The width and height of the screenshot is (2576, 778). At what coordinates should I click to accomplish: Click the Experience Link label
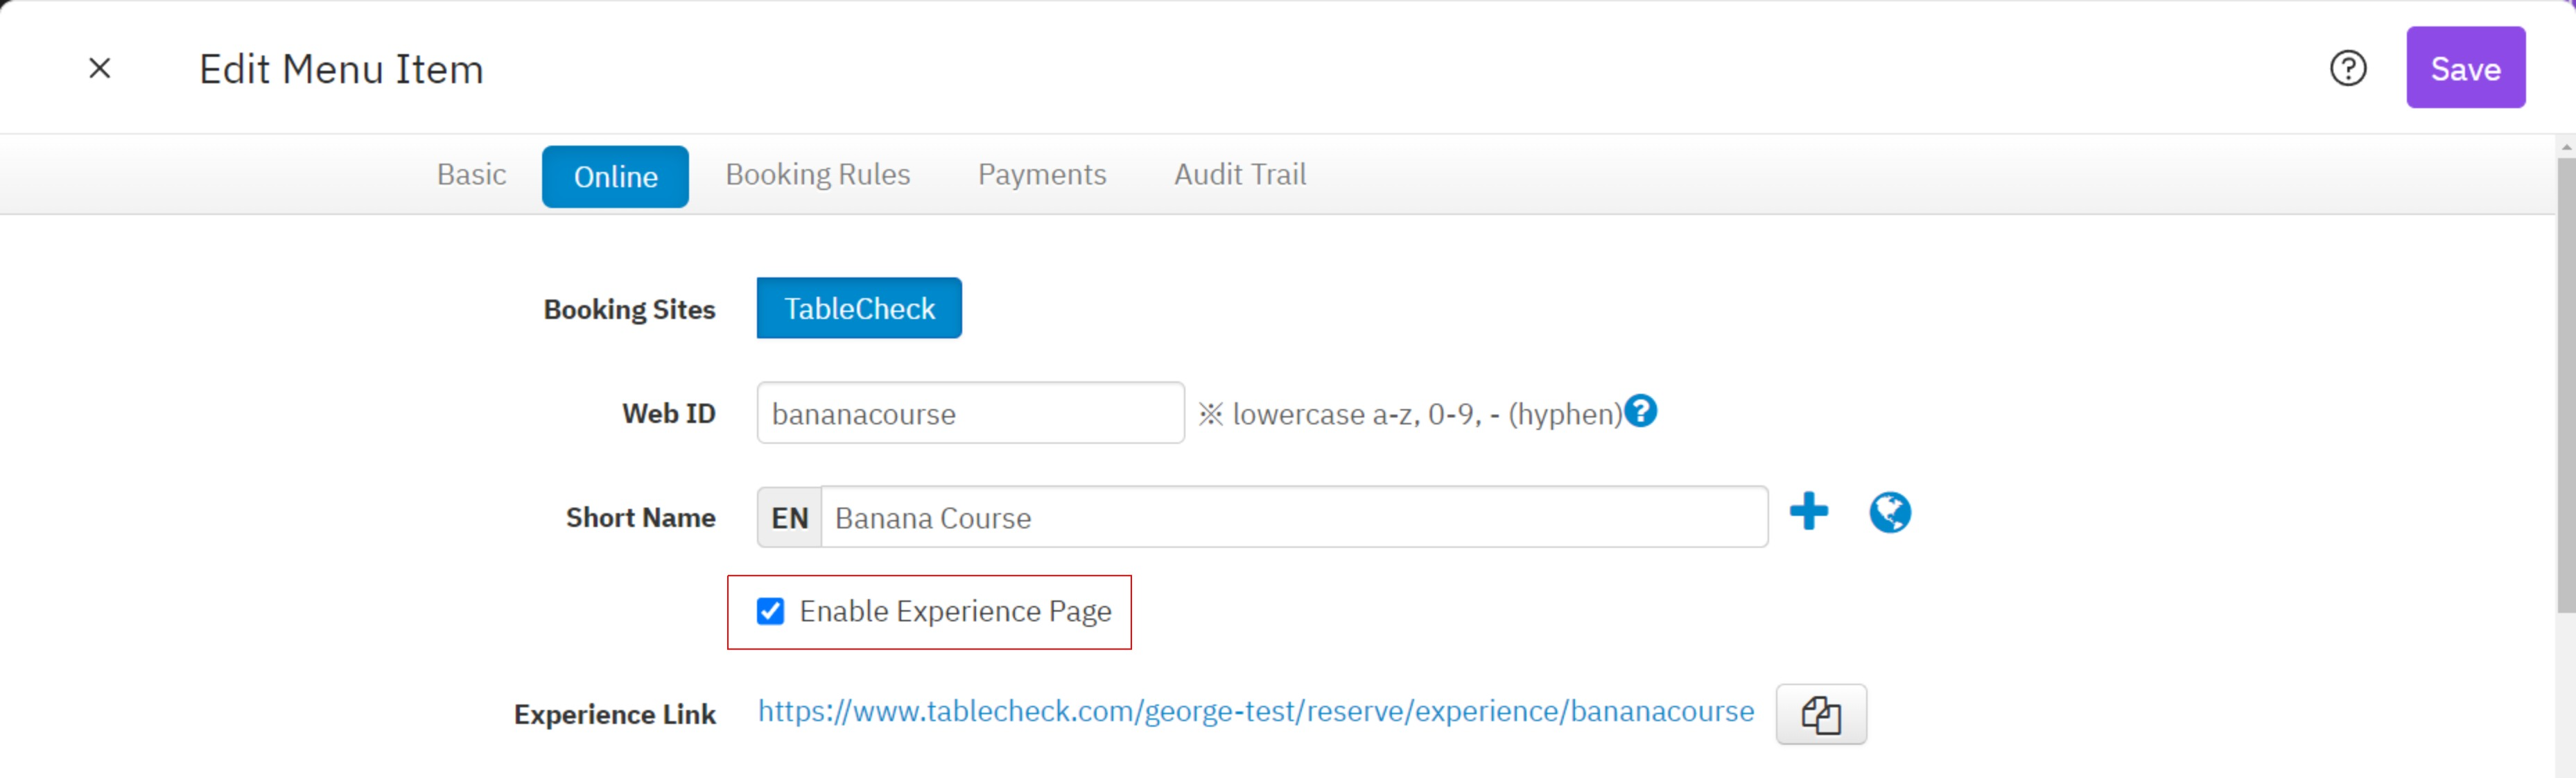614,714
